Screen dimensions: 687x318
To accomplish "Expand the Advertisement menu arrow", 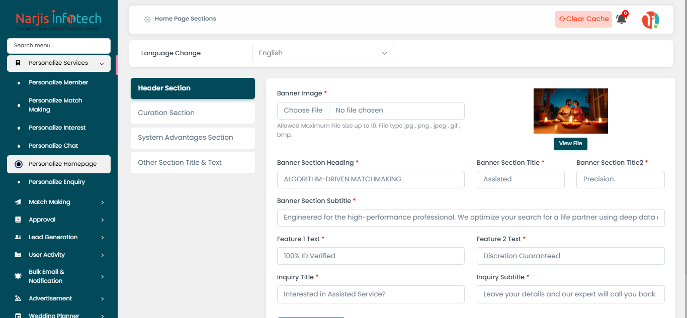I will coord(103,298).
